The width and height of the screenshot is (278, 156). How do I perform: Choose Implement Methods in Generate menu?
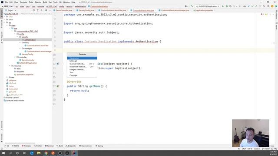tap(82, 67)
